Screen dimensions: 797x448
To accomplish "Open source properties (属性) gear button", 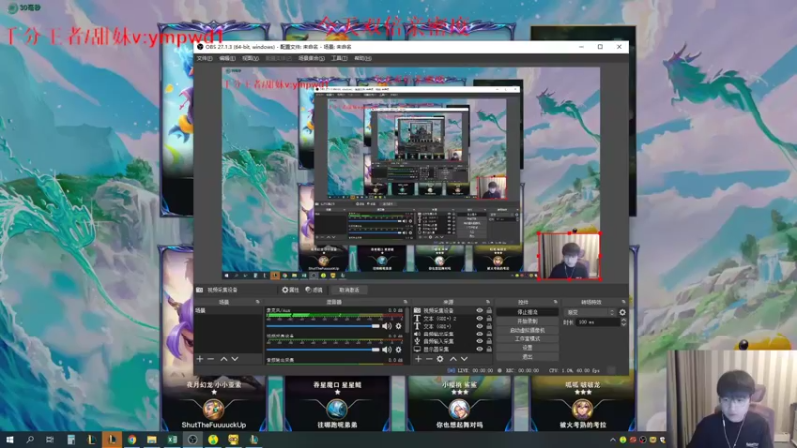I will pos(290,290).
